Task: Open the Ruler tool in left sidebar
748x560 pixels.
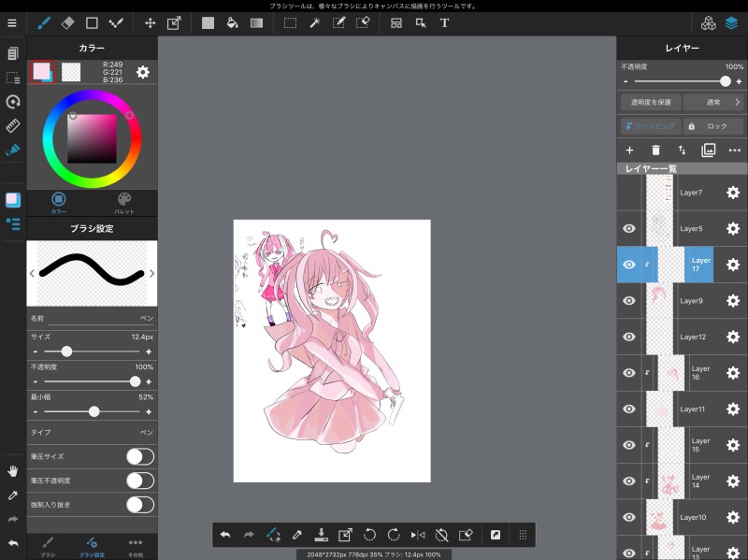Action: [x=13, y=125]
